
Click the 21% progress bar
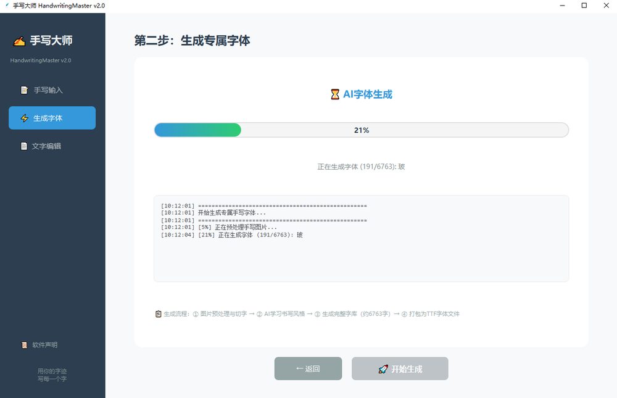point(361,130)
